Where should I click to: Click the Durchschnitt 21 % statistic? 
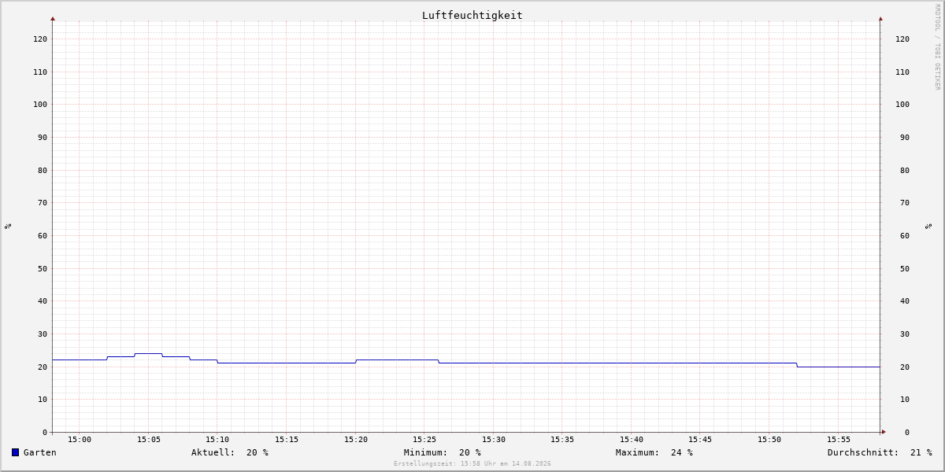click(x=880, y=452)
